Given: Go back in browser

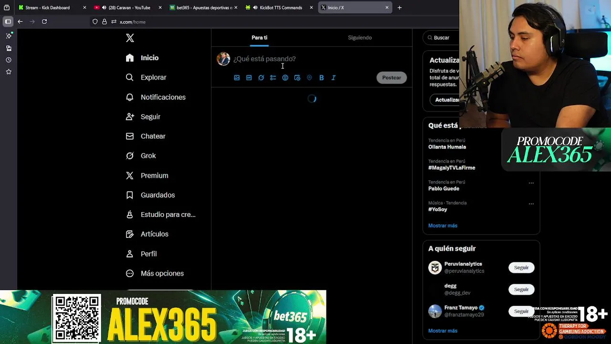Looking at the screenshot, I should point(20,21).
